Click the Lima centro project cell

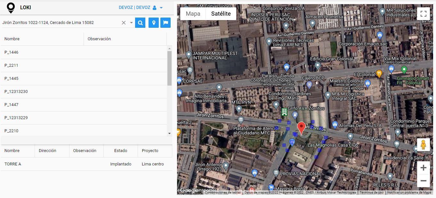pos(153,164)
